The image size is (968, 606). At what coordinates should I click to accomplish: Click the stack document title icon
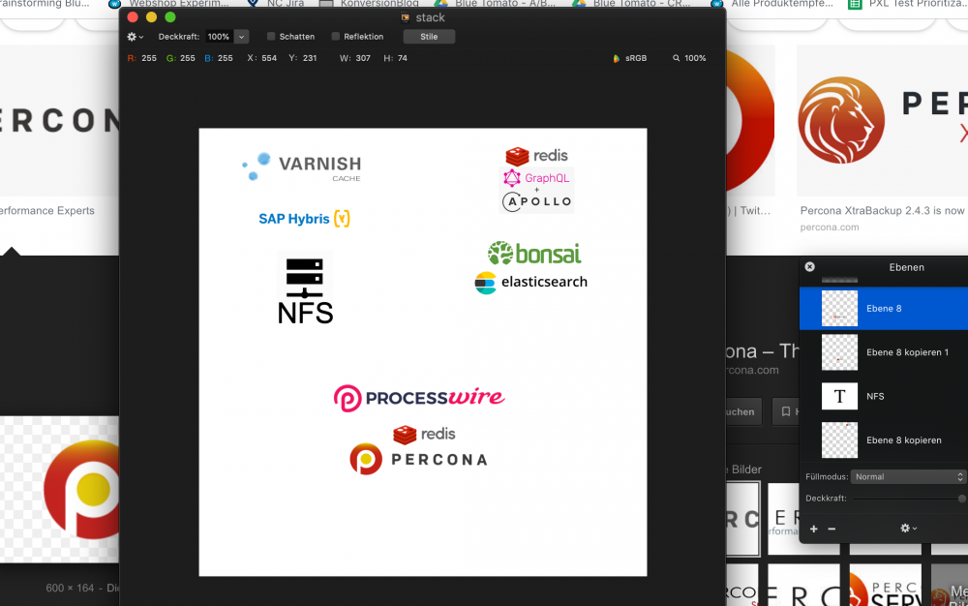[406, 17]
